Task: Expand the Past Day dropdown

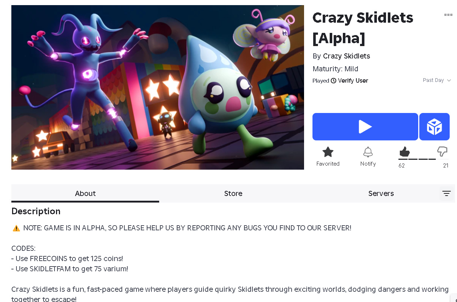Action: 437,80
